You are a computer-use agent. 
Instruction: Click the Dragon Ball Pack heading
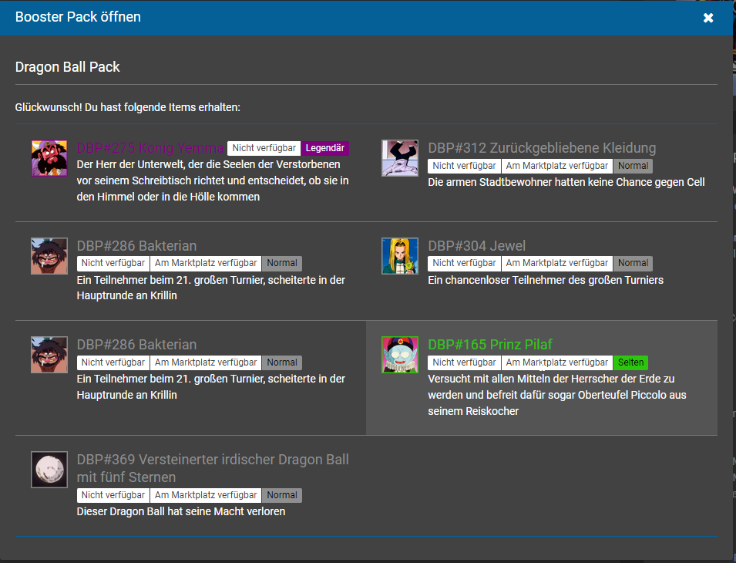click(x=68, y=67)
